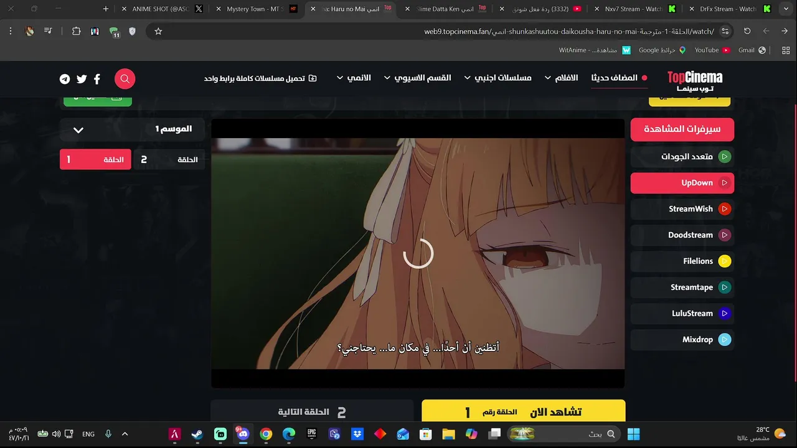This screenshot has width=797, height=448.
Task: Open the site search with the red magnifier
Action: 125,78
